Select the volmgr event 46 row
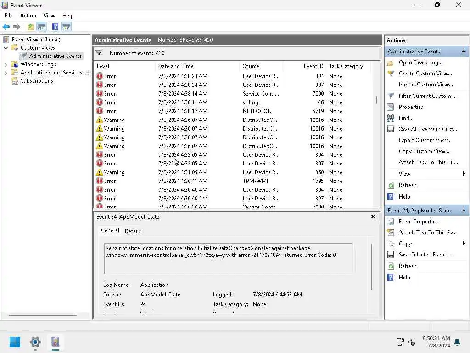Viewport: 470px width, 353px height. pyautogui.click(x=233, y=102)
